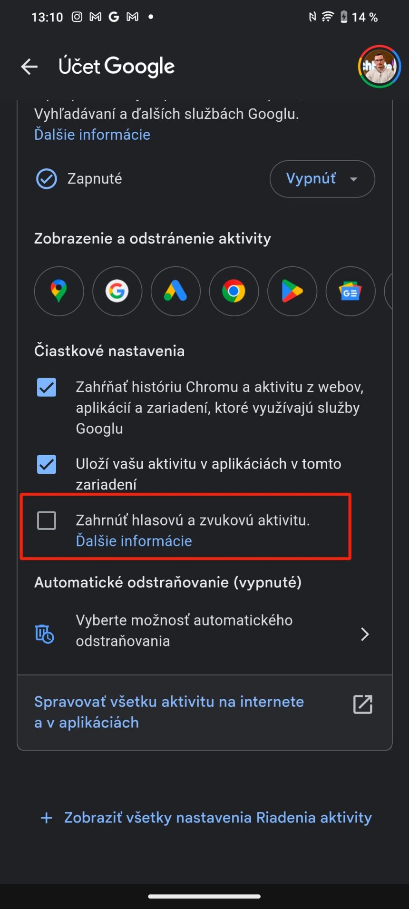
Task: Open external link icon next to Spravovať aktivitu
Action: (362, 704)
